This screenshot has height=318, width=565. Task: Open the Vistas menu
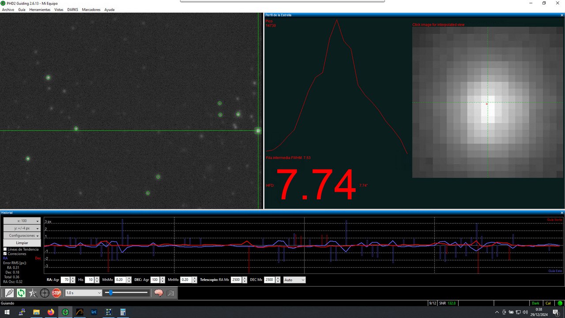59,9
